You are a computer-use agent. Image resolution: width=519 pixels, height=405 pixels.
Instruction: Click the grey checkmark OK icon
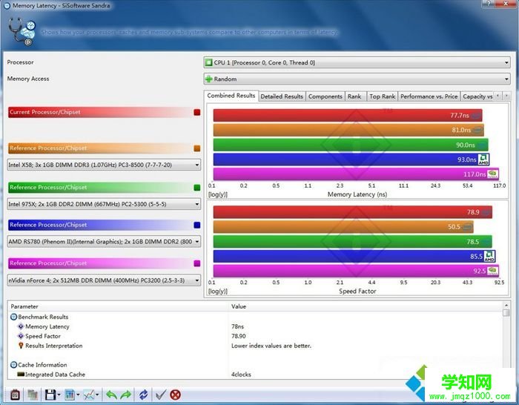(161, 395)
